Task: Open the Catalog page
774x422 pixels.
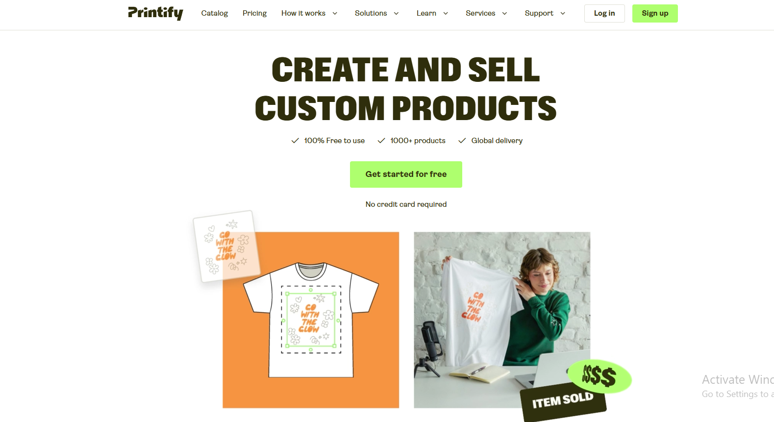Action: 215,13
